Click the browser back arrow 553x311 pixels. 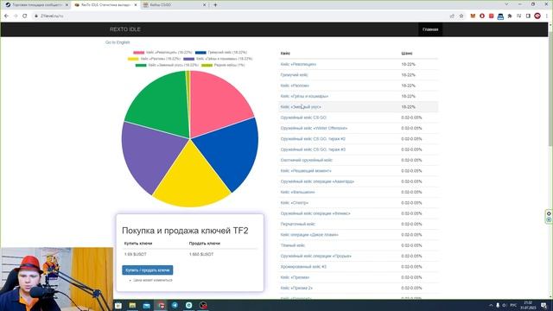click(x=6, y=16)
